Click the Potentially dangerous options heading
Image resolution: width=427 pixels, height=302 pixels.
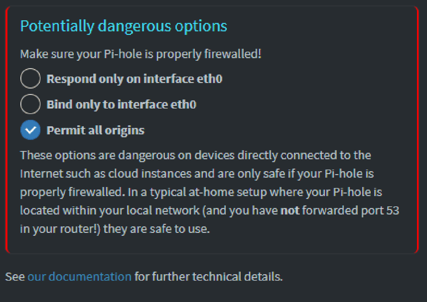pyautogui.click(x=124, y=26)
